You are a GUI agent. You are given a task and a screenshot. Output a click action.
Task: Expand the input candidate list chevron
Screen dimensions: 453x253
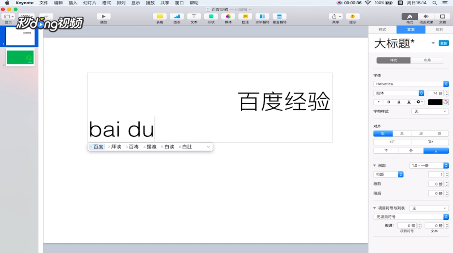(x=208, y=147)
